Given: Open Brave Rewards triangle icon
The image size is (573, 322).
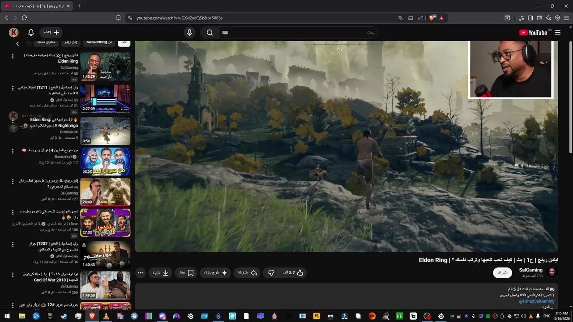Looking at the screenshot, I should (x=441, y=18).
